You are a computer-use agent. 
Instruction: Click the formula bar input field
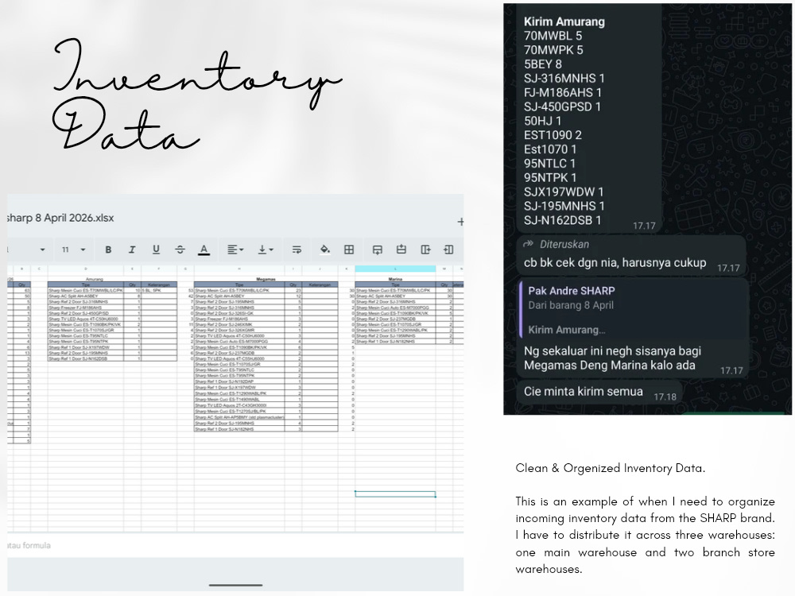click(235, 545)
